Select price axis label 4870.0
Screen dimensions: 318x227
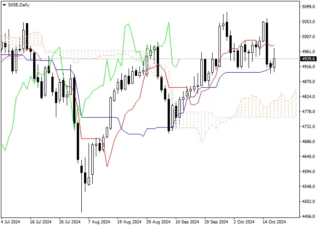(x=308, y=82)
